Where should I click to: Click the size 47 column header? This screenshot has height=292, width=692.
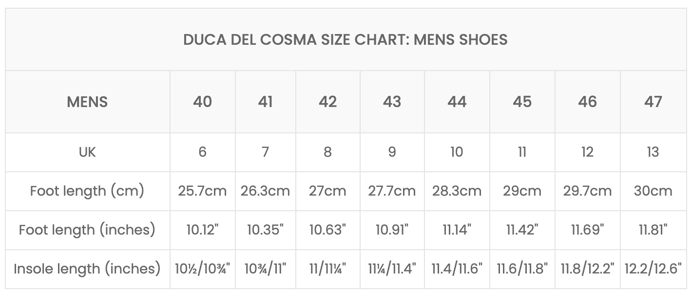[654, 102]
